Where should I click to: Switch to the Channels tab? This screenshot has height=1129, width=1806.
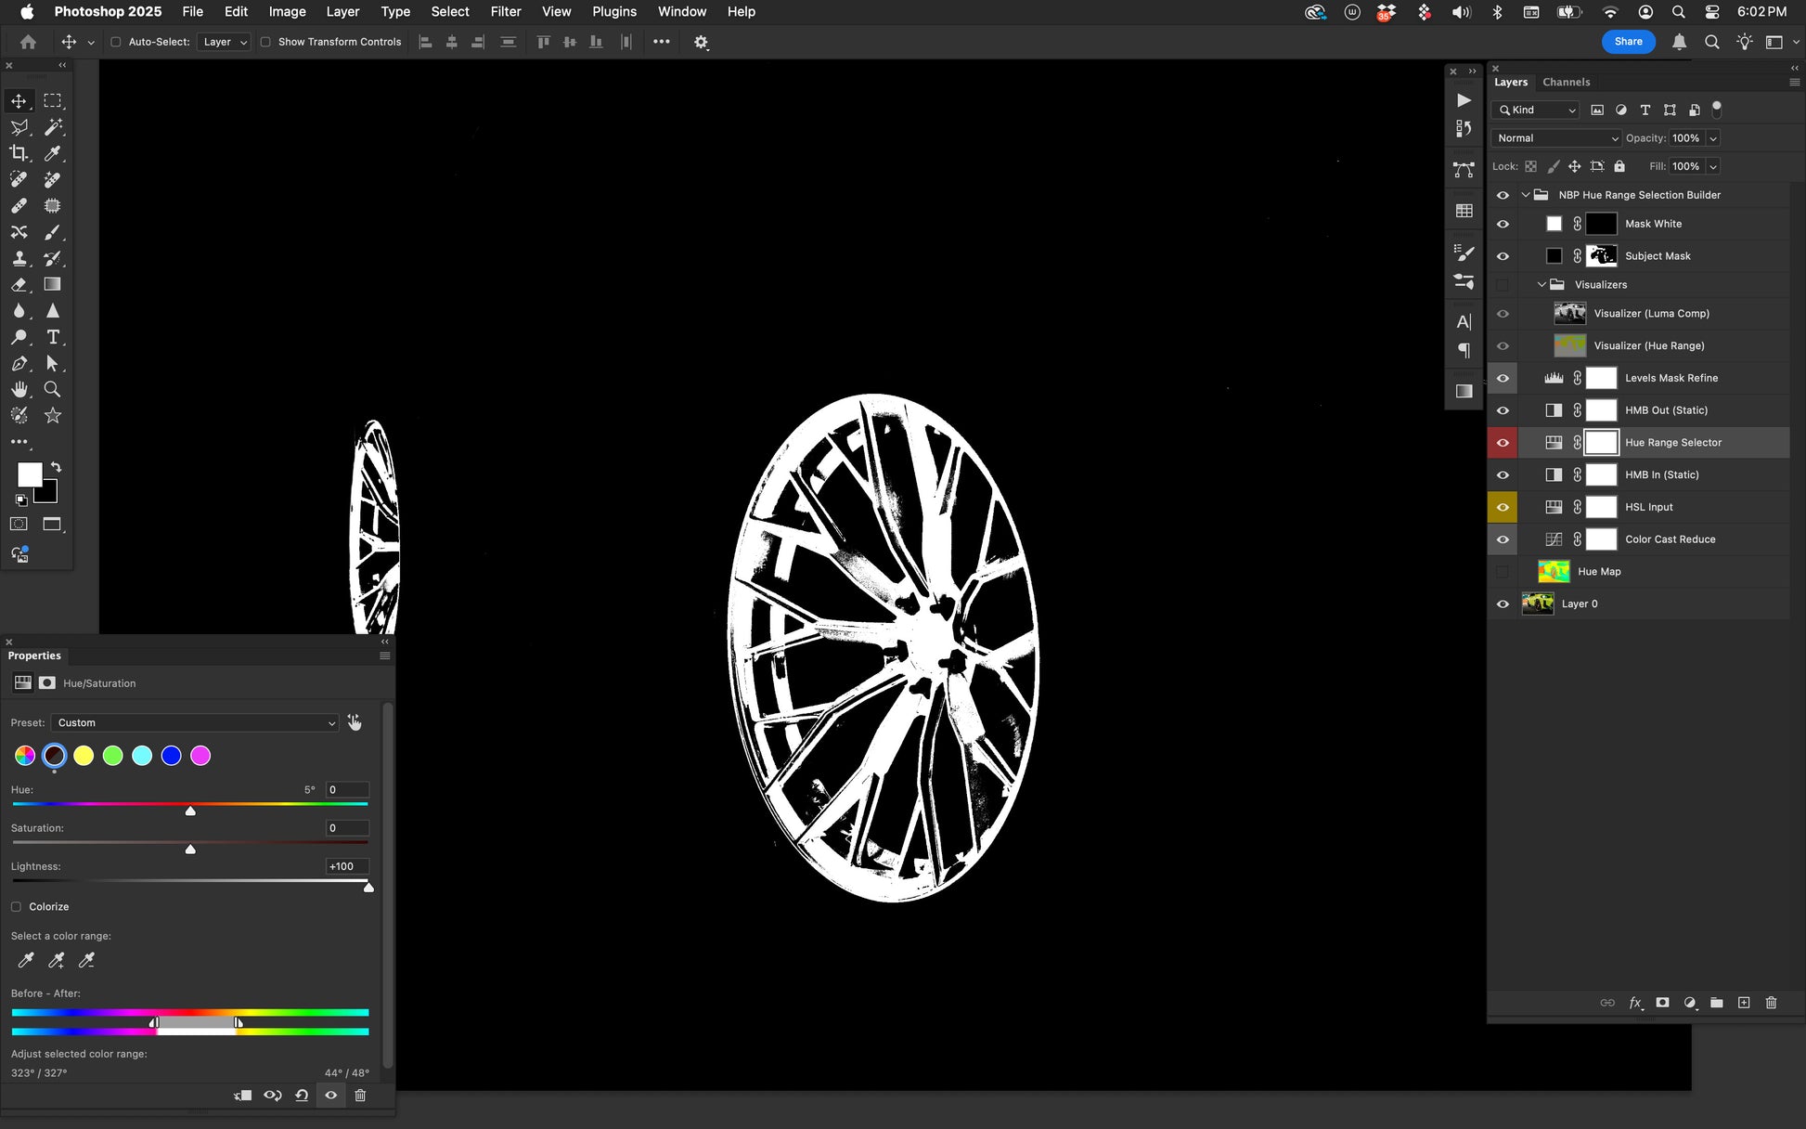coord(1566,82)
